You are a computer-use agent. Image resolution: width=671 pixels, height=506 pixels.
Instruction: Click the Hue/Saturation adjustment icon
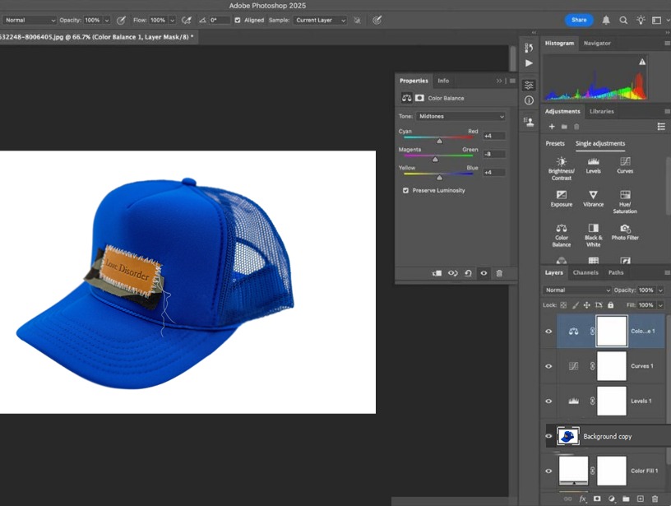(x=625, y=197)
